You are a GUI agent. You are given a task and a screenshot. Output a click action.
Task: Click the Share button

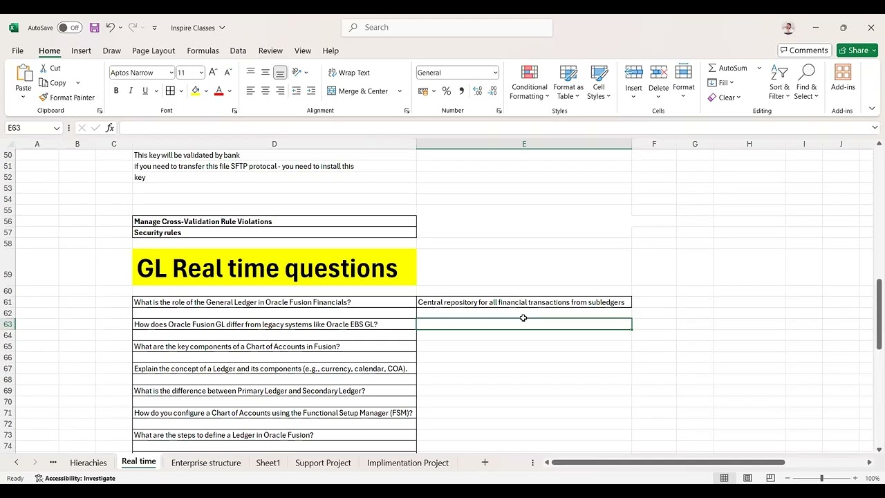pyautogui.click(x=857, y=50)
